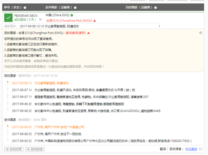Image resolution: width=208 pixels, height=155 pixels.
Task: Select event row 2017-09-05 20 with phone 15800017933
Action: pos(102,141)
